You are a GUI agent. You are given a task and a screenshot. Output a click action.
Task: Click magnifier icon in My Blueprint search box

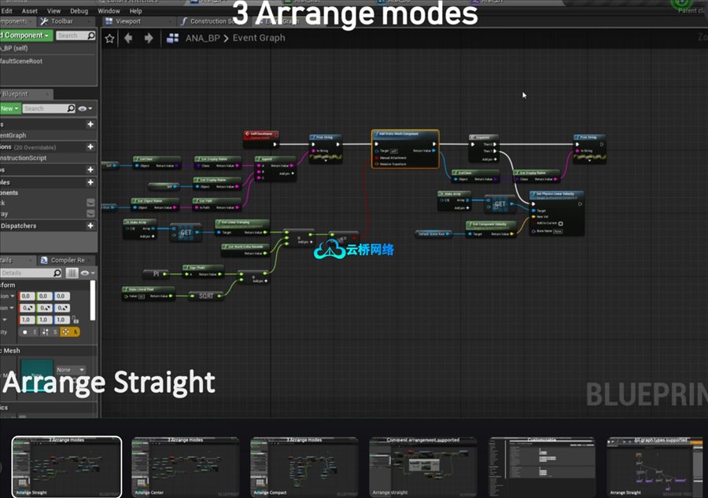pyautogui.click(x=71, y=108)
